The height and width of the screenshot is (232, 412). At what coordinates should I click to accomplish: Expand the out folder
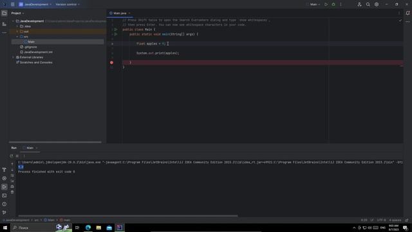tap(17, 32)
